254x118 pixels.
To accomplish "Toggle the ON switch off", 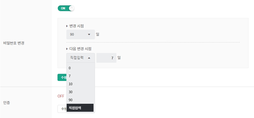I will [66, 8].
